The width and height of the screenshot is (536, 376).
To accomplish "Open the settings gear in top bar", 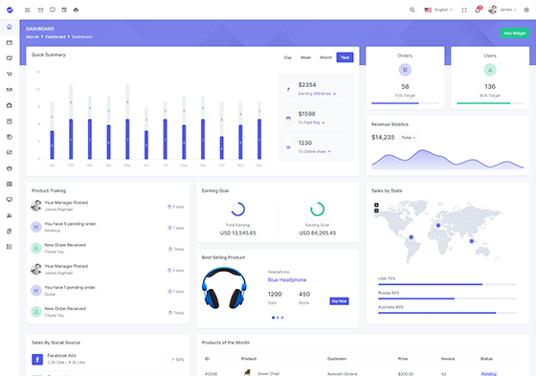I will [526, 10].
